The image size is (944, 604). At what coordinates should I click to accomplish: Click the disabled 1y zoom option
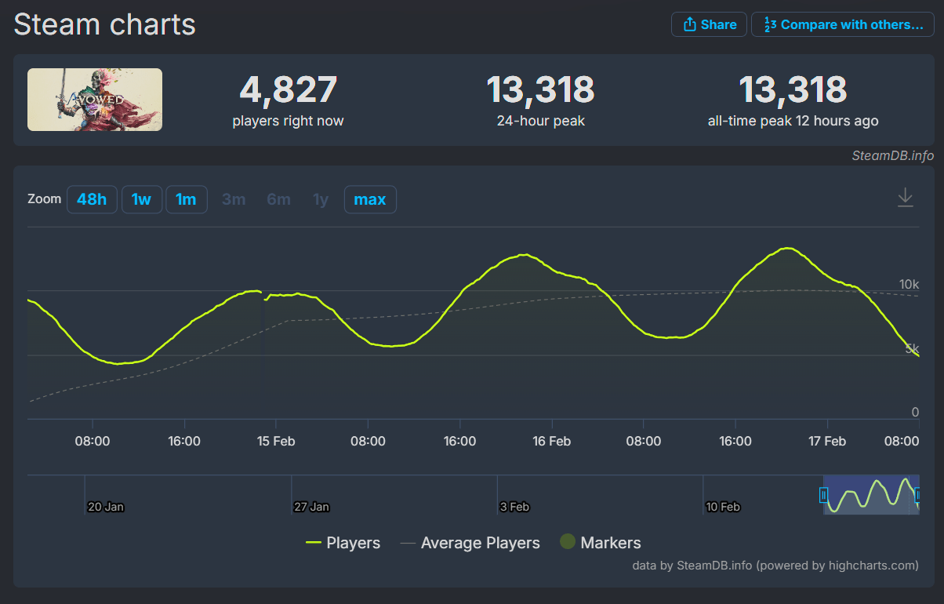[x=321, y=199]
